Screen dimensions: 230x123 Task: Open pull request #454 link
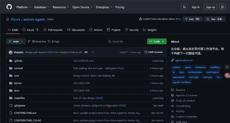(x=120, y=68)
